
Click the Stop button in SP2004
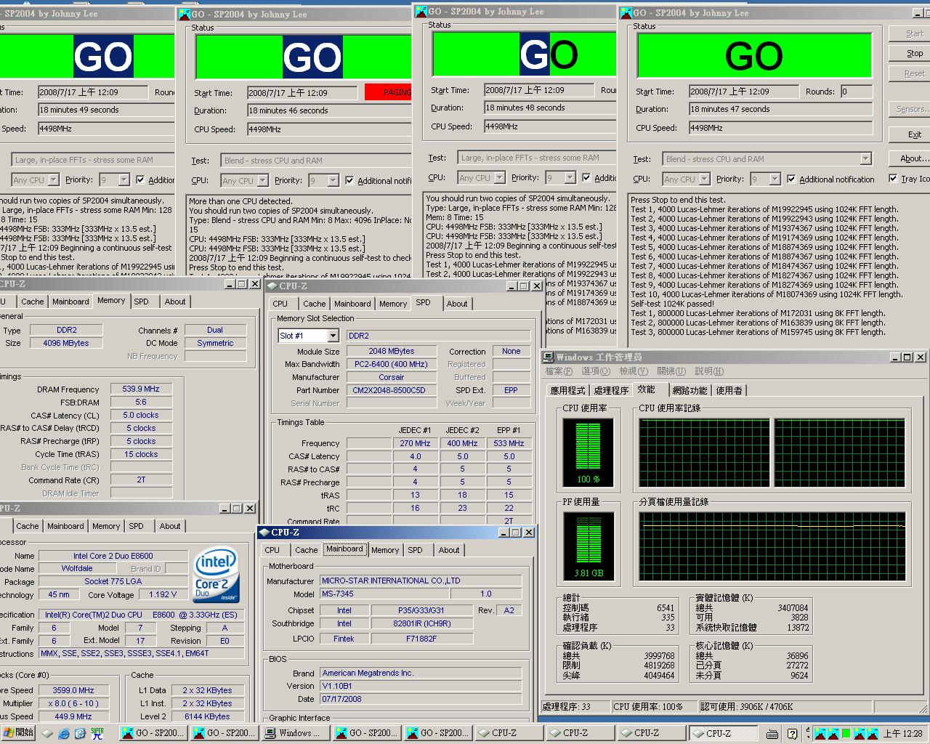click(x=915, y=53)
